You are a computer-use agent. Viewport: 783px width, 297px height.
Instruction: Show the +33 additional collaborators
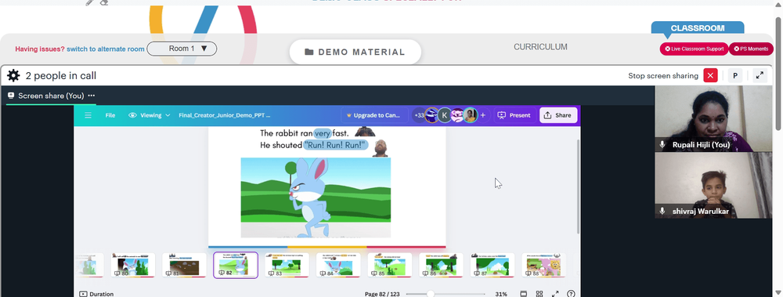(419, 115)
